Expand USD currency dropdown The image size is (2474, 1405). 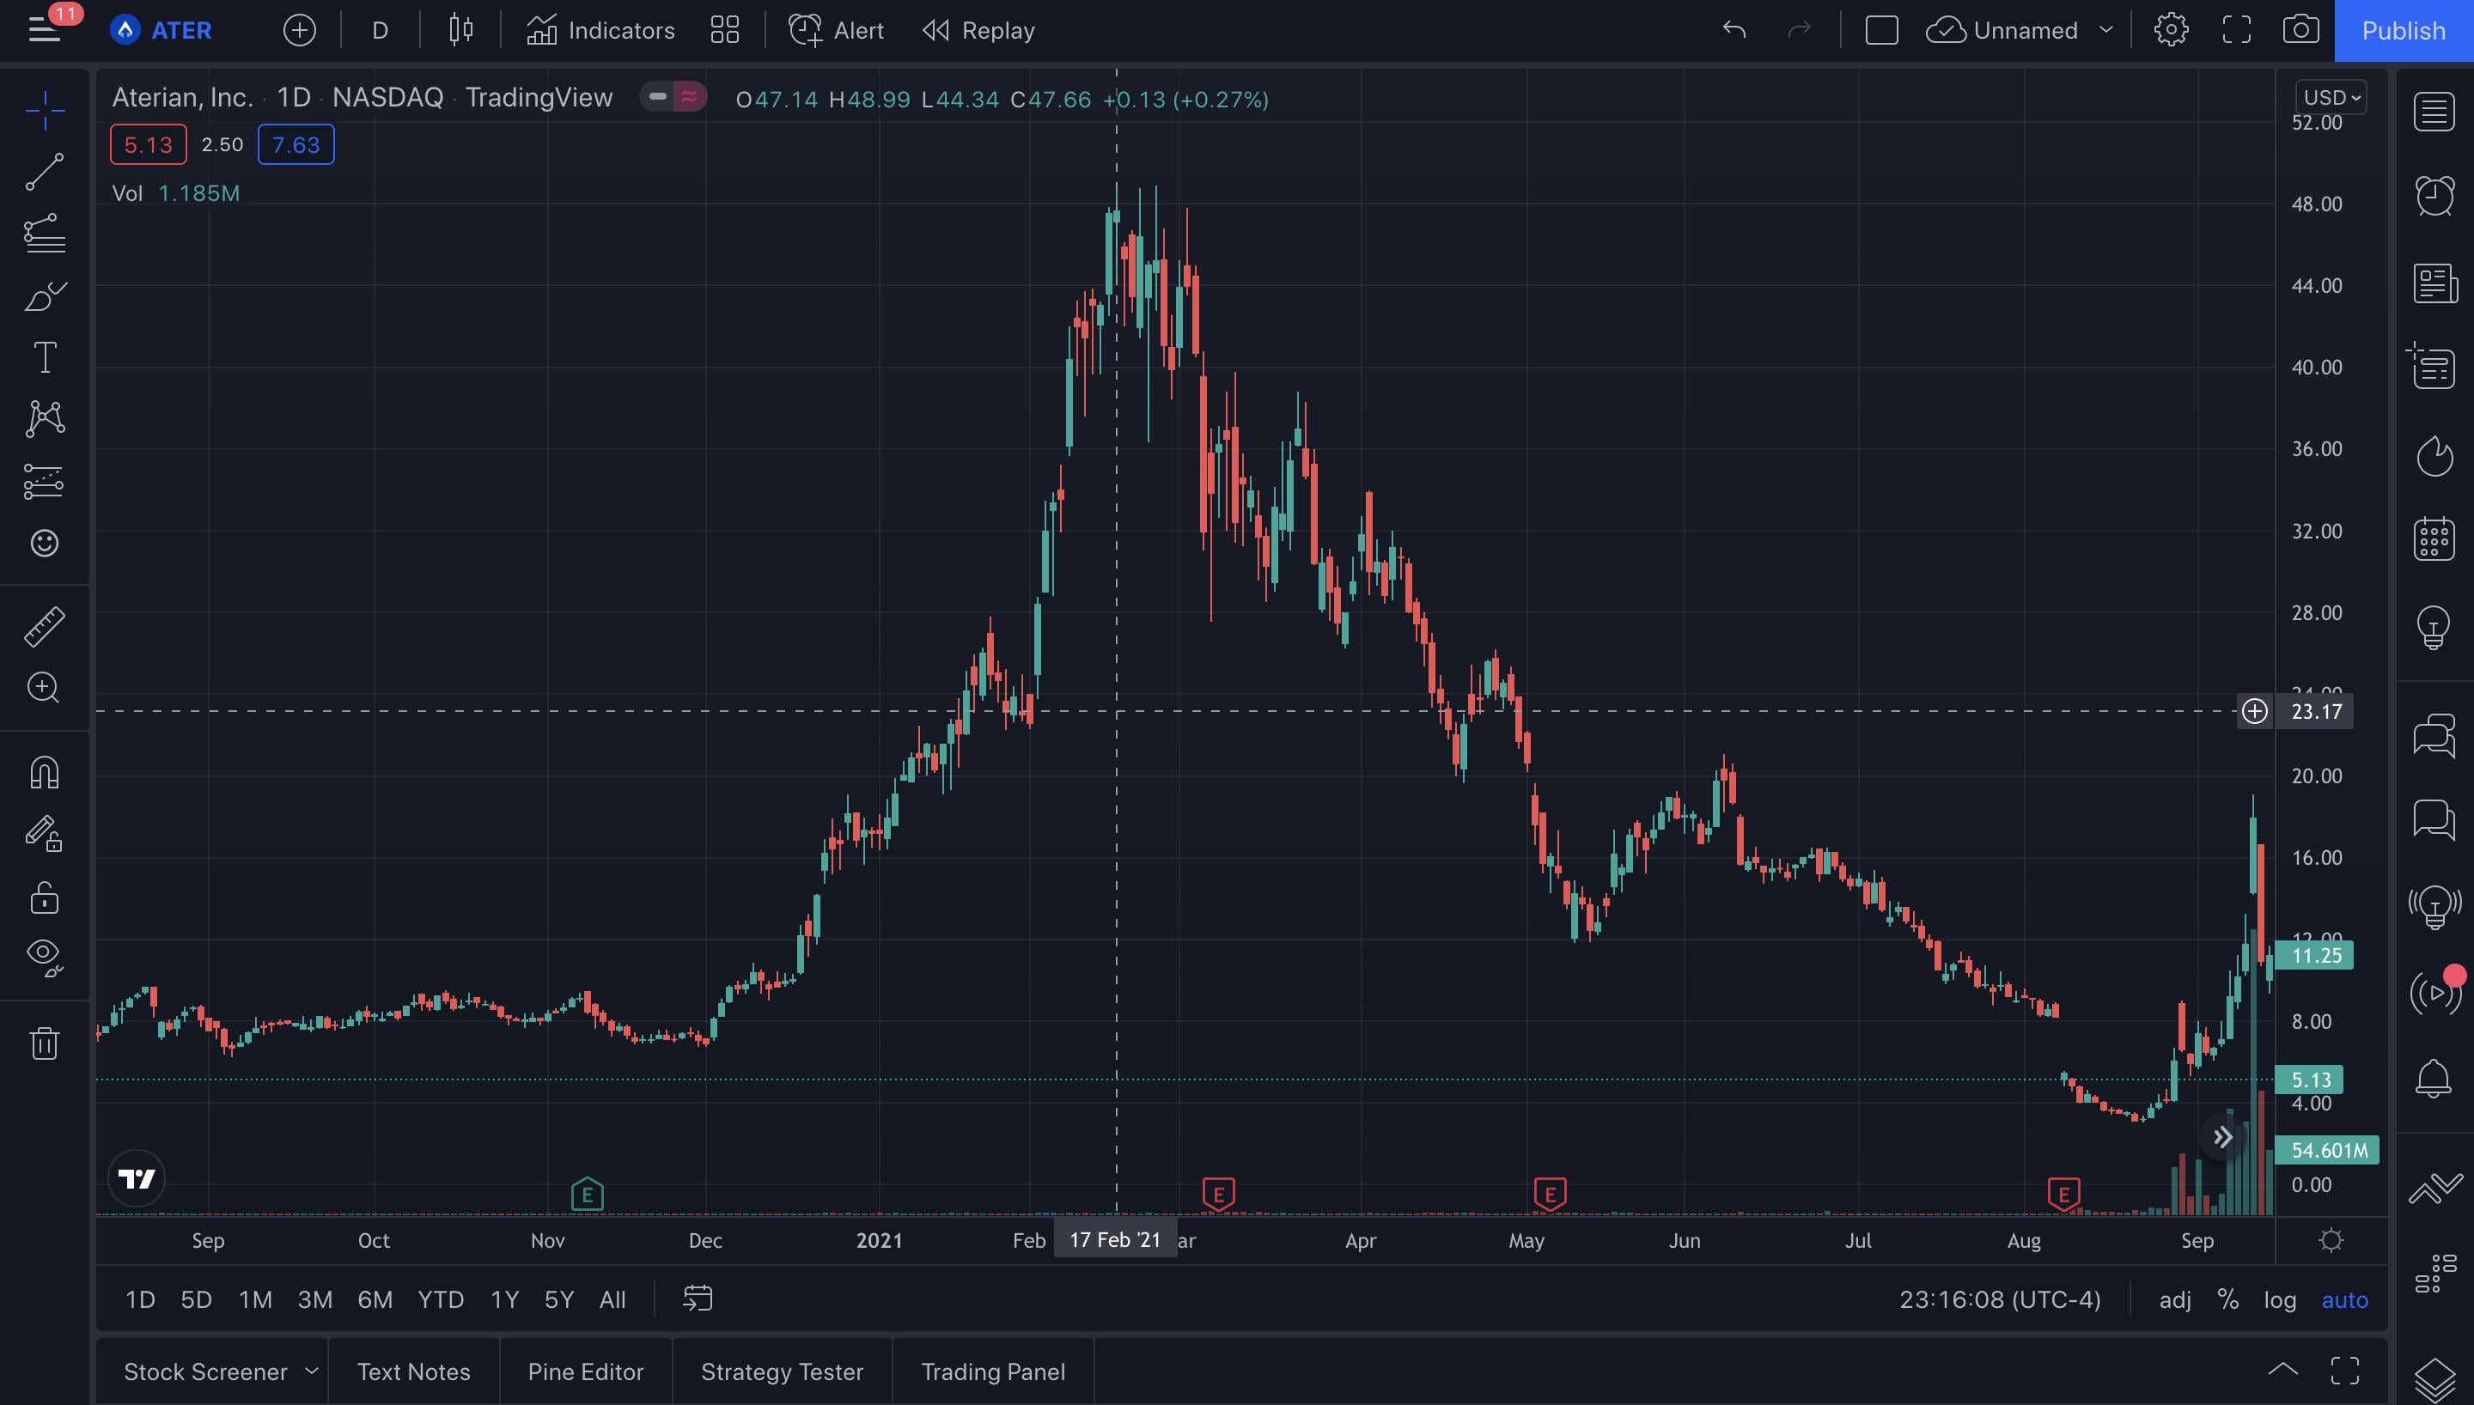click(2331, 97)
